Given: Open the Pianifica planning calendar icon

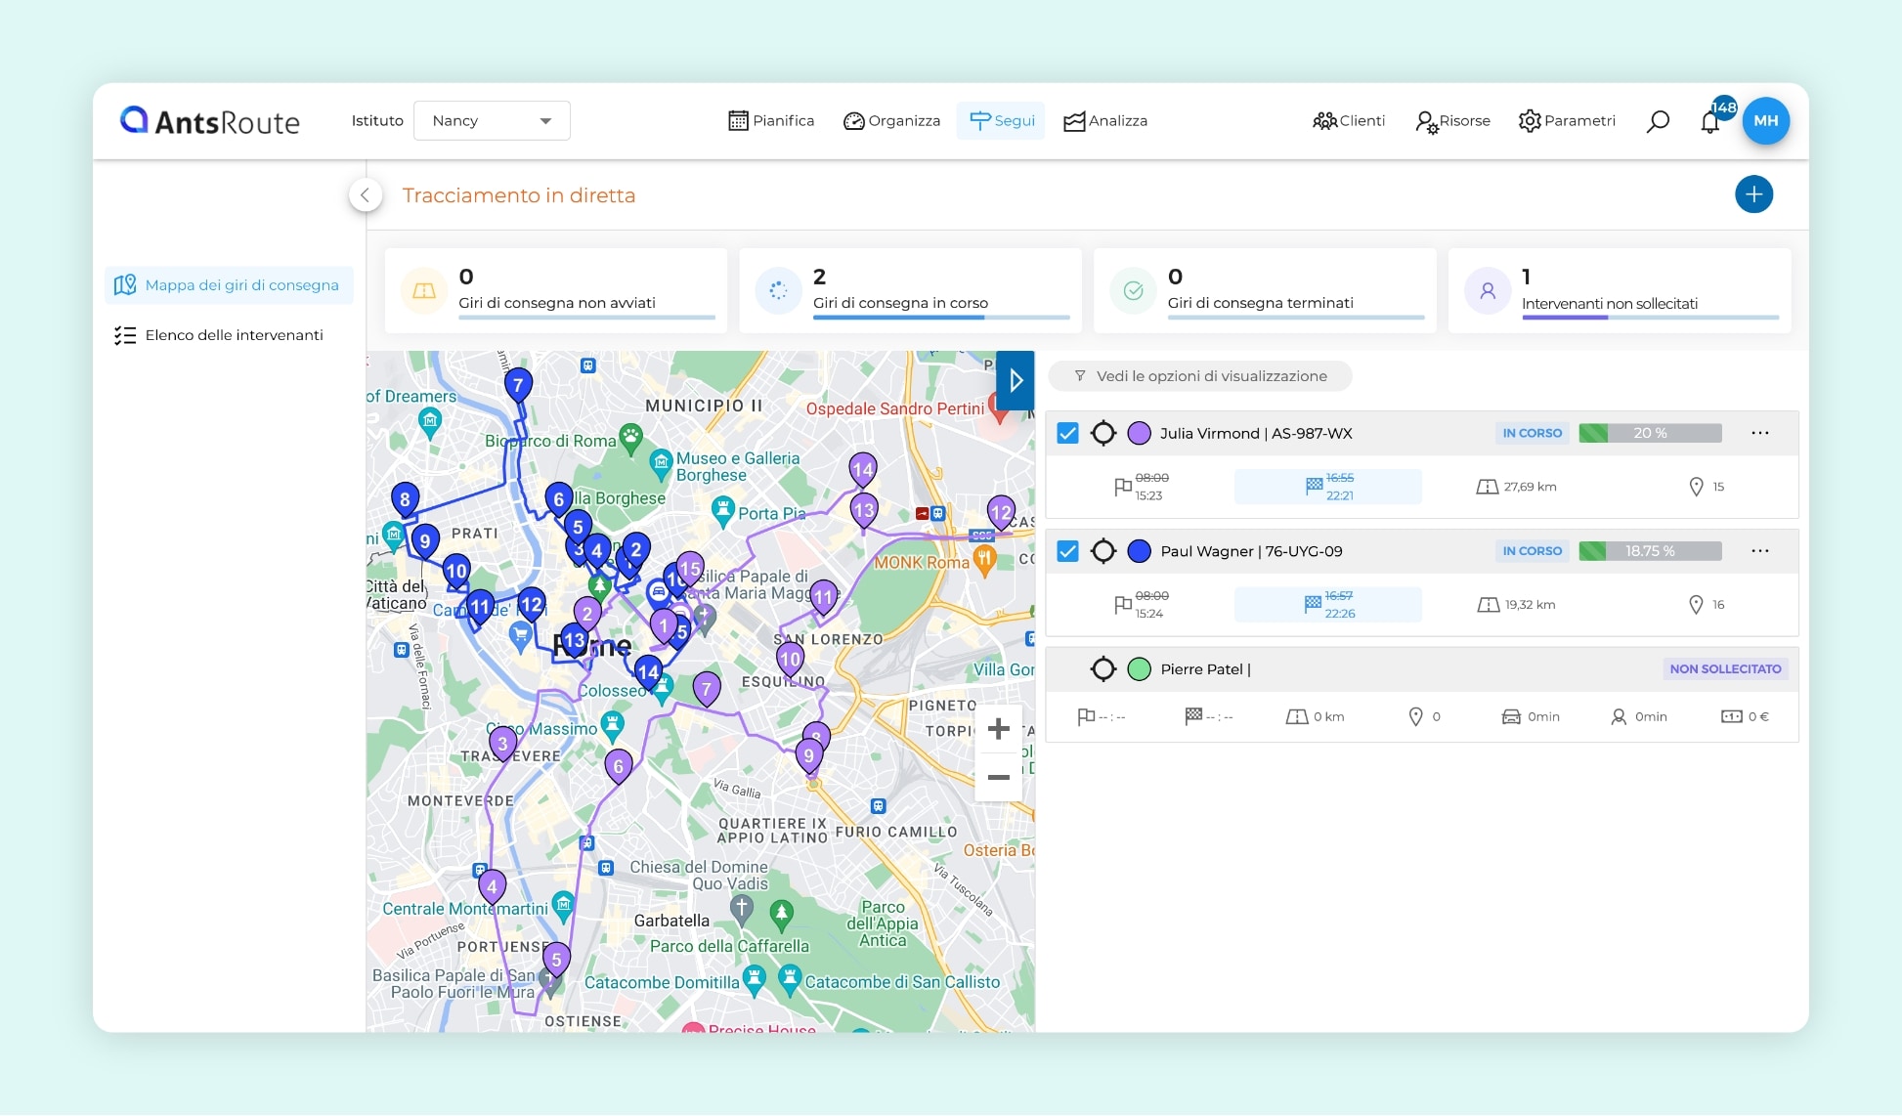Looking at the screenshot, I should (740, 120).
